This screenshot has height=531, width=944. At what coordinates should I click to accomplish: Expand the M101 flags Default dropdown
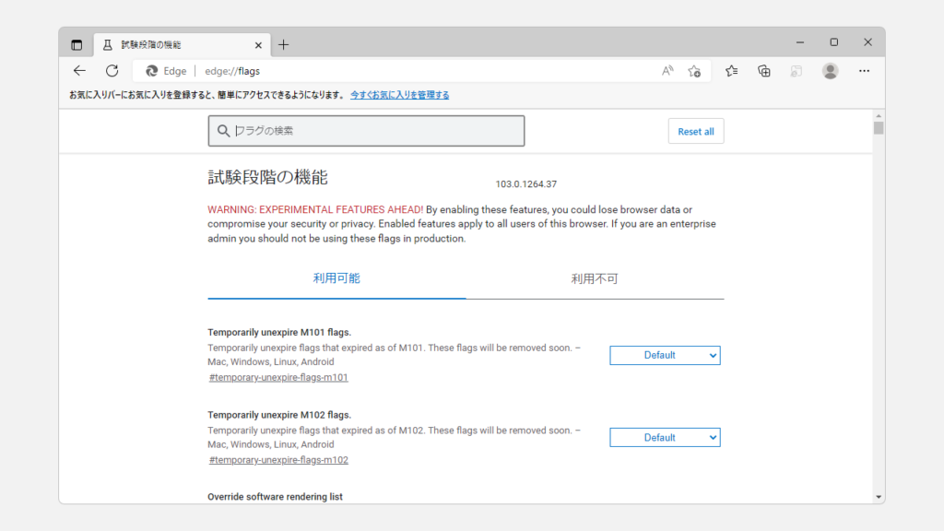pos(665,355)
